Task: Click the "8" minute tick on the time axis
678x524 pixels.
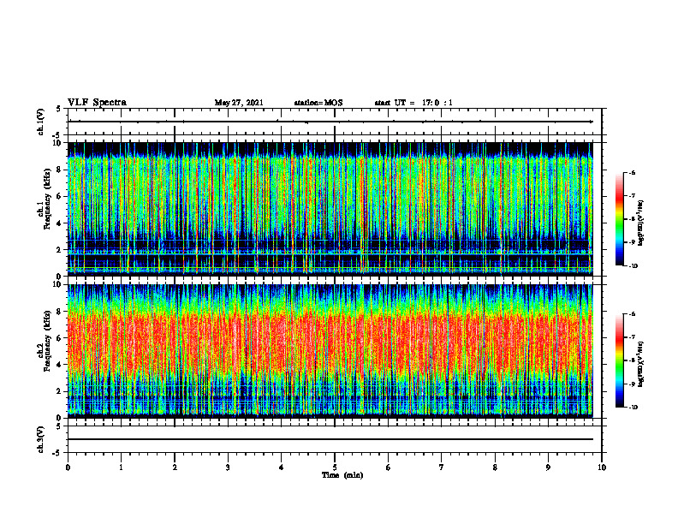Action: [495, 467]
